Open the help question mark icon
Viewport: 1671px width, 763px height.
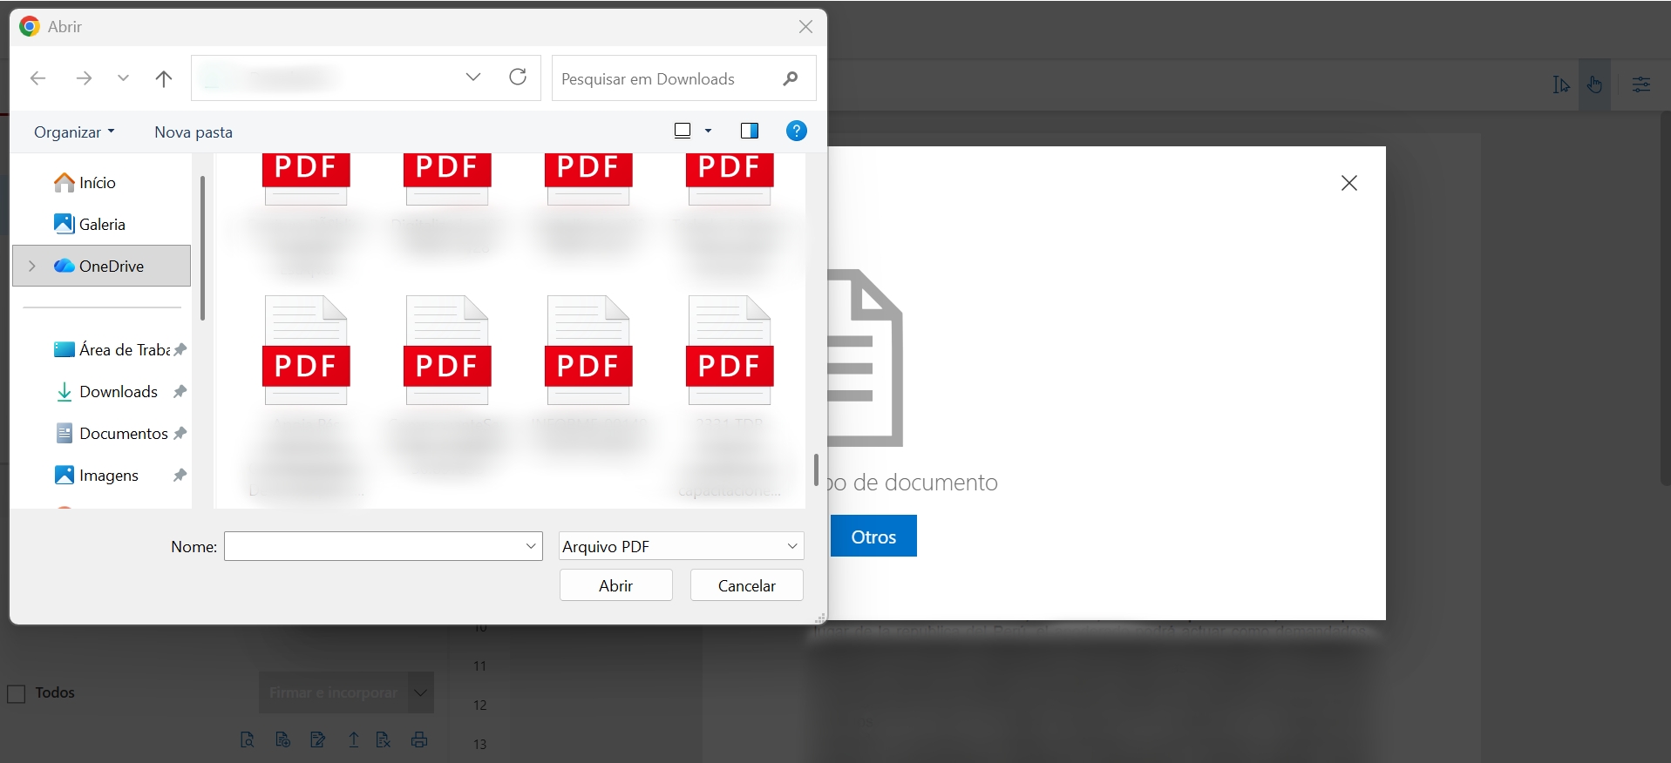796,131
